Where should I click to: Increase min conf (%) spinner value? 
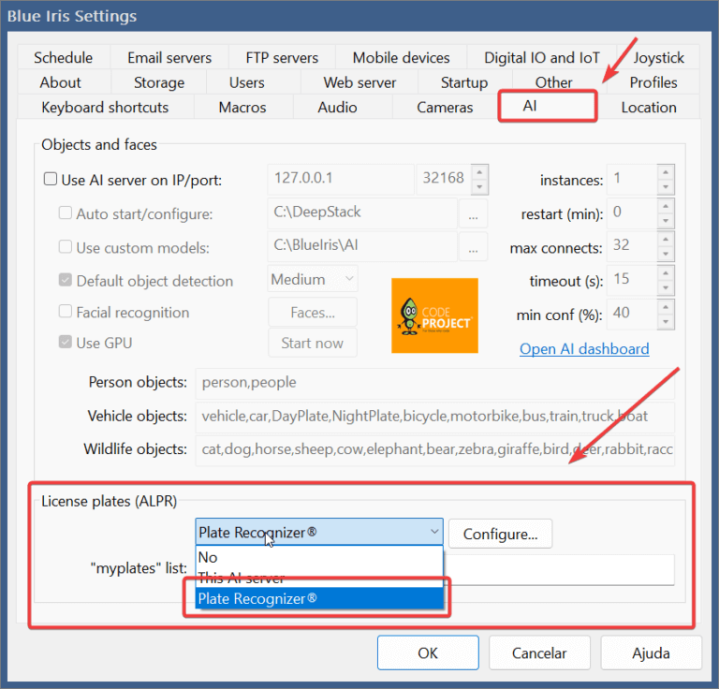click(666, 307)
